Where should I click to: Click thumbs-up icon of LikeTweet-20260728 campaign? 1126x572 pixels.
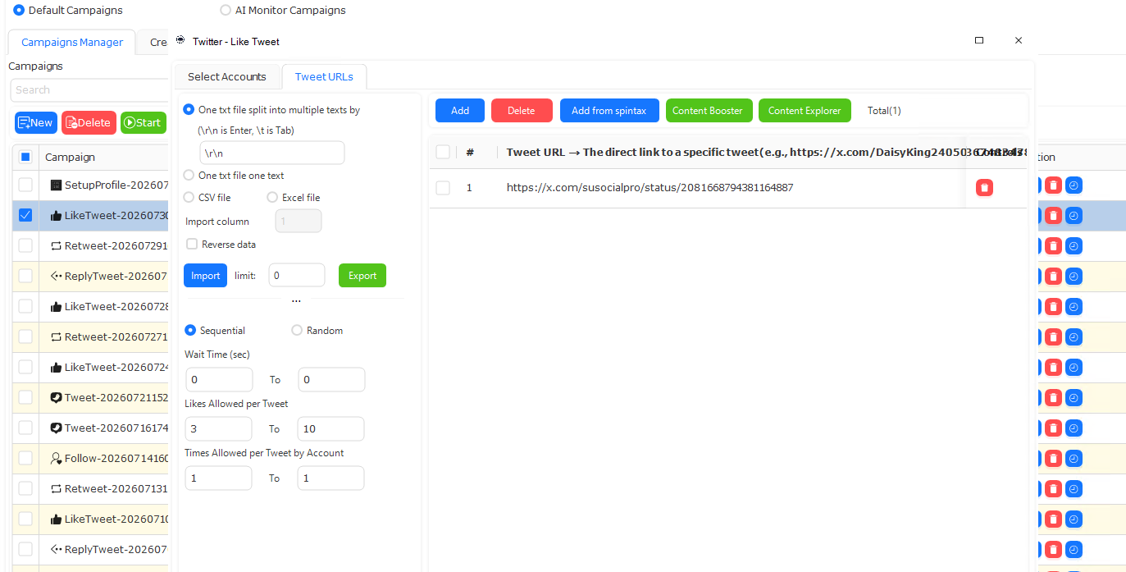(x=56, y=307)
